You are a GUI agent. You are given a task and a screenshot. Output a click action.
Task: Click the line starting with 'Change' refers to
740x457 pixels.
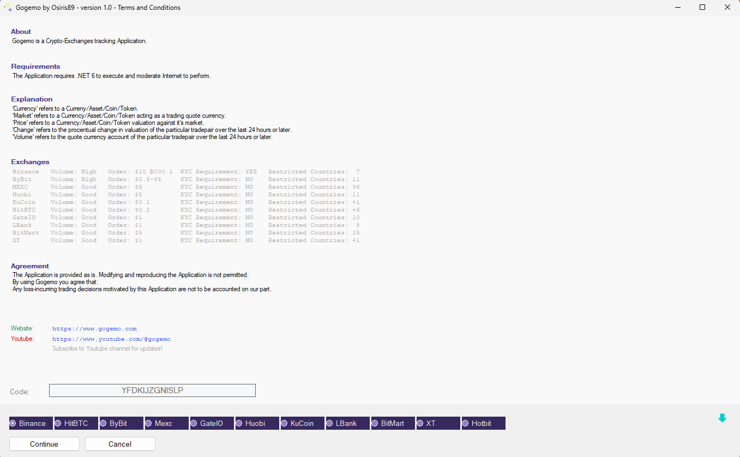(x=152, y=130)
